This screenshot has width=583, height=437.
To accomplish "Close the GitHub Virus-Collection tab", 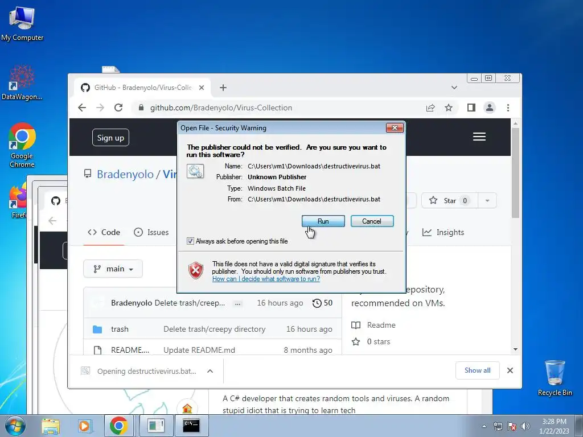I will tap(202, 88).
